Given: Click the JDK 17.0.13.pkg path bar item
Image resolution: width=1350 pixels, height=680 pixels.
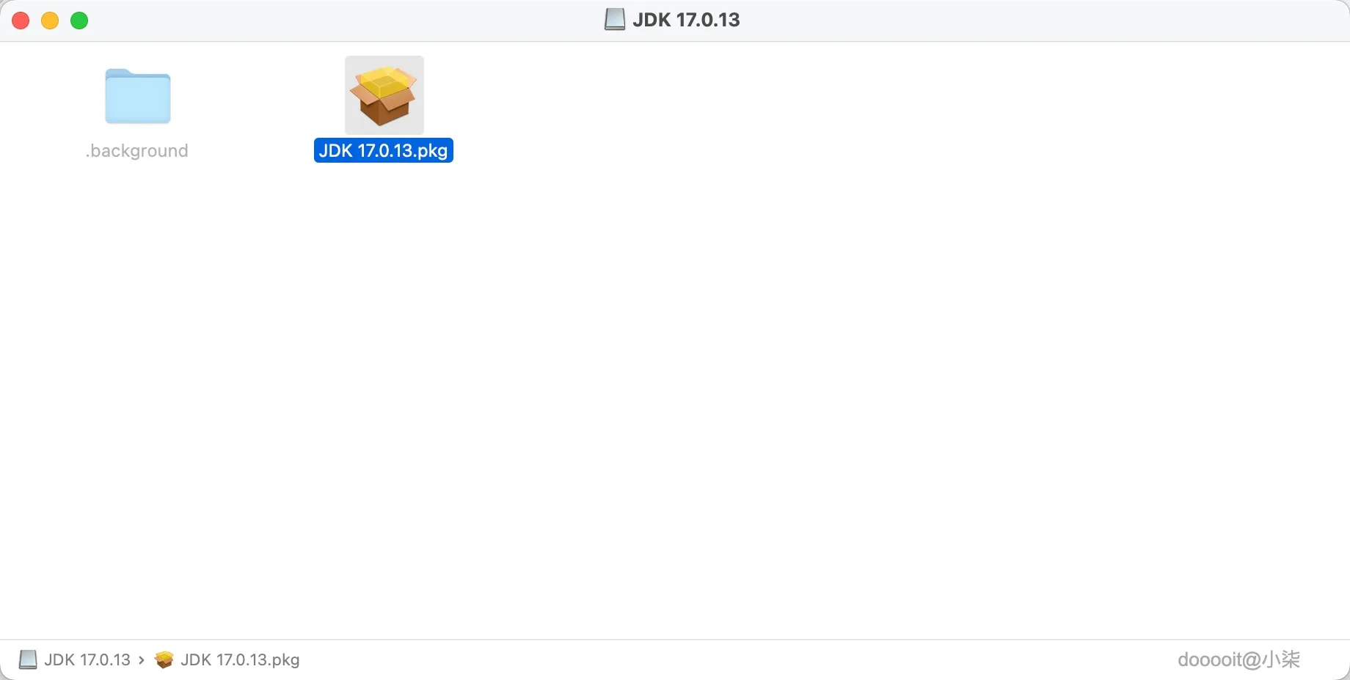Looking at the screenshot, I should (x=227, y=659).
